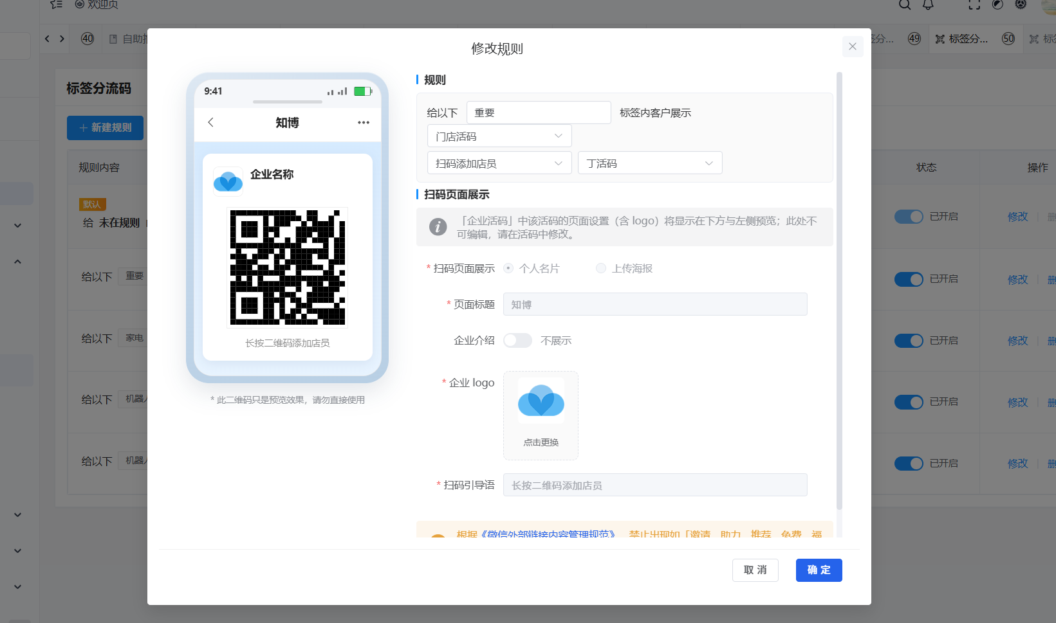Click the 默认 badge in the first rule row

click(x=92, y=204)
